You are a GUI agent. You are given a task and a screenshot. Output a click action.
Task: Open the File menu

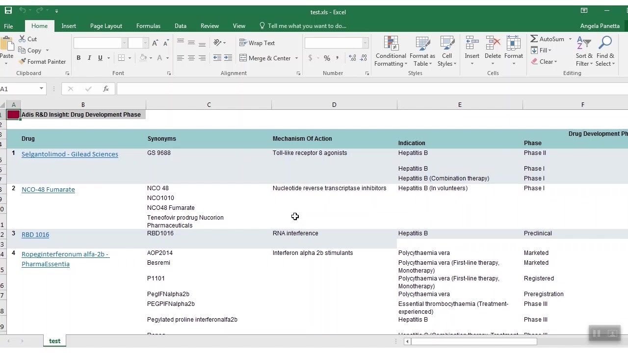8,26
